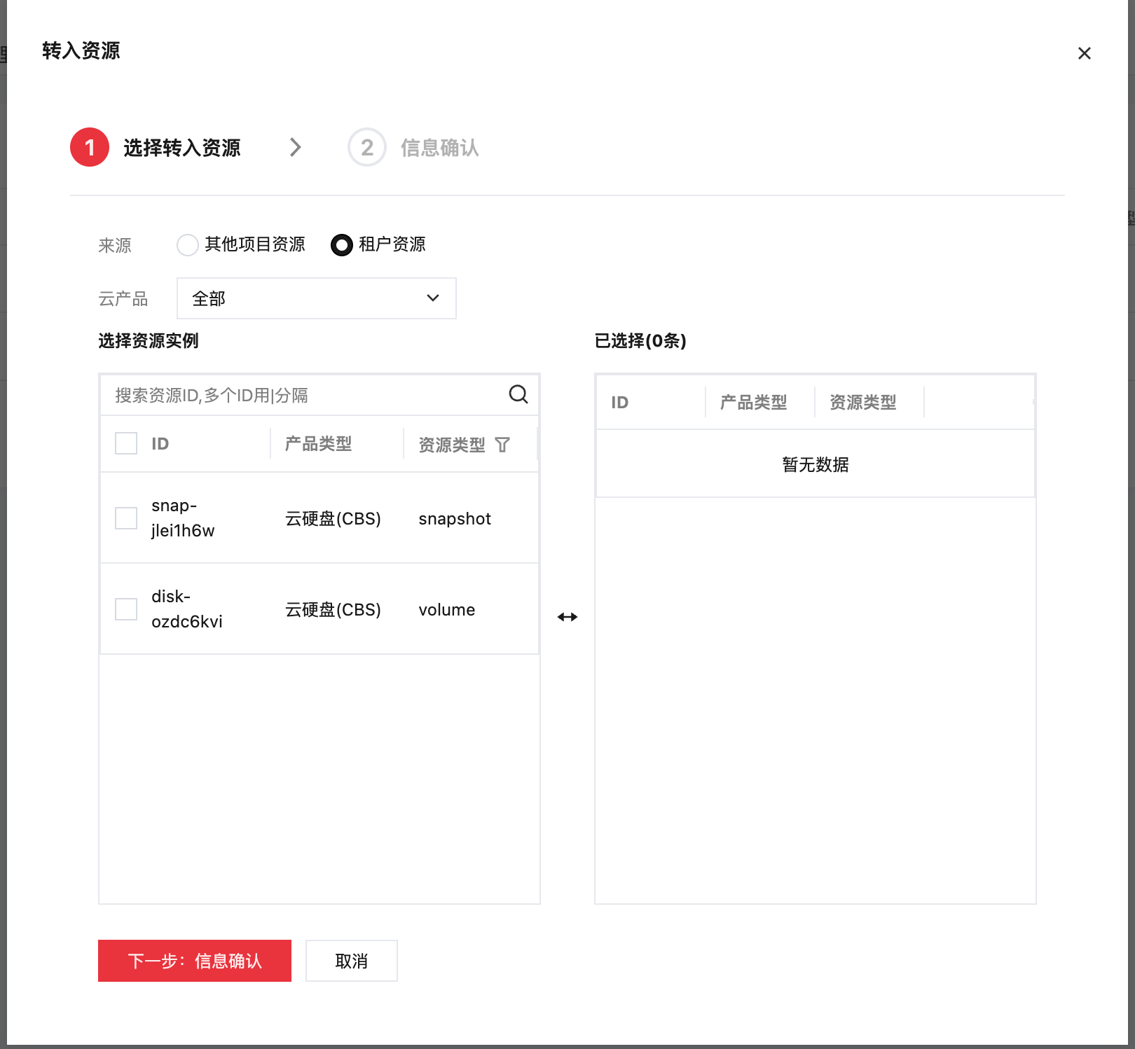Click 信息确认 step label
The width and height of the screenshot is (1135, 1049).
tap(439, 148)
